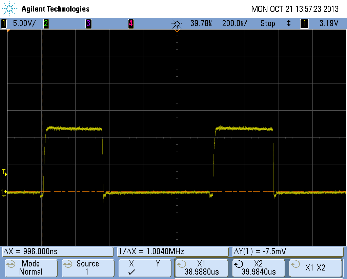Select the X2 39.9840us cursor softkey
Screen dimensions: 347x279
coord(259,268)
